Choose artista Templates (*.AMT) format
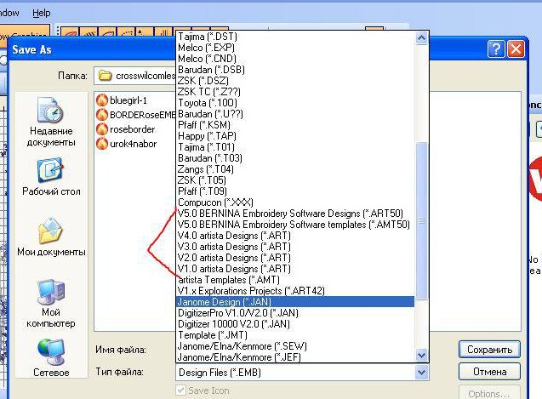This screenshot has width=542, height=399. click(x=295, y=280)
